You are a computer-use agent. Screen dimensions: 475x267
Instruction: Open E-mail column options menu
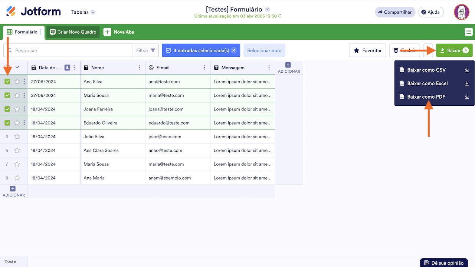pyautogui.click(x=204, y=67)
